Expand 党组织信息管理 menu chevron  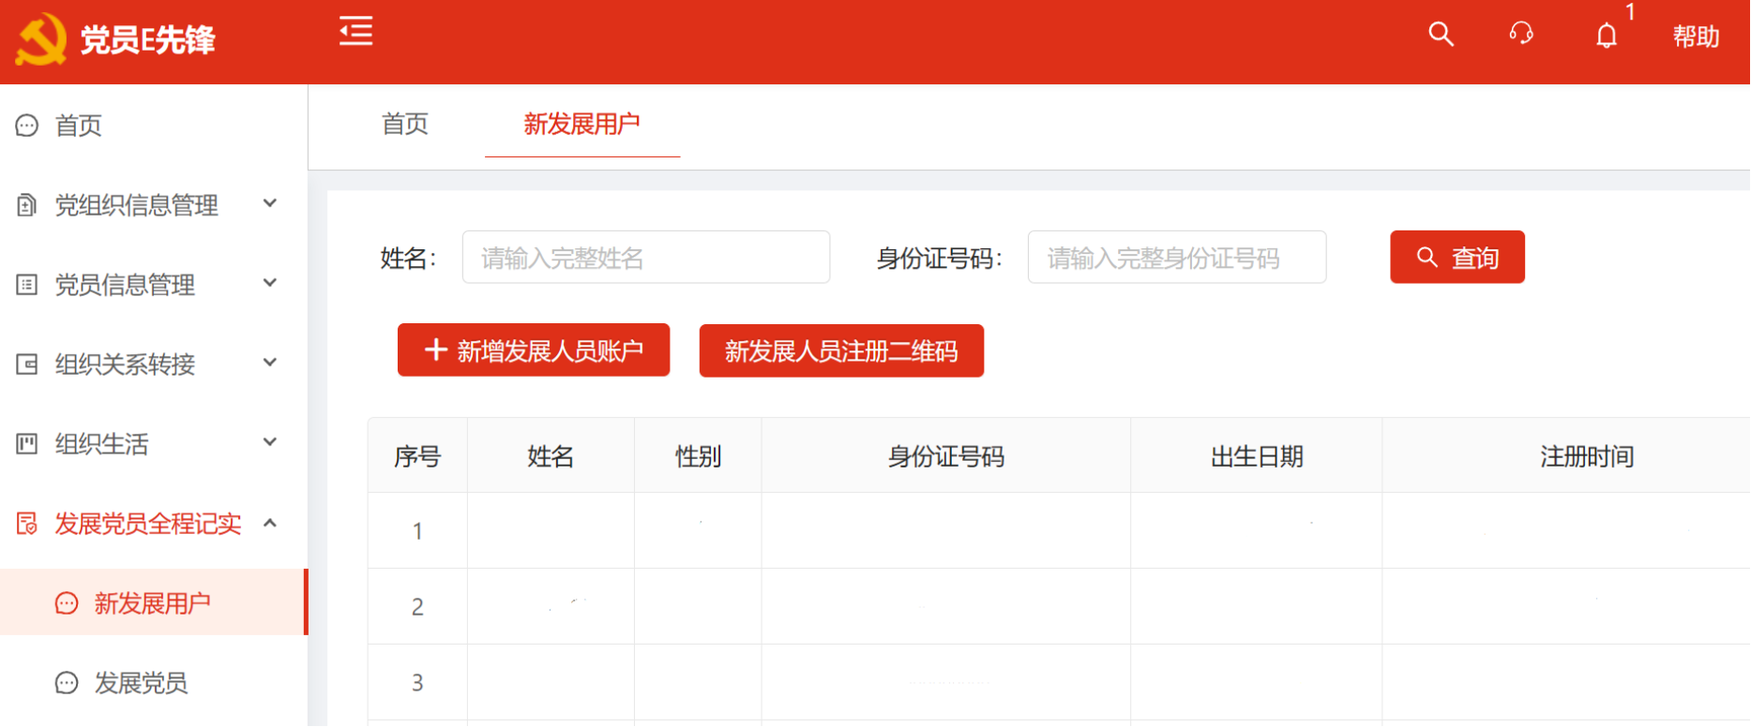(x=270, y=203)
